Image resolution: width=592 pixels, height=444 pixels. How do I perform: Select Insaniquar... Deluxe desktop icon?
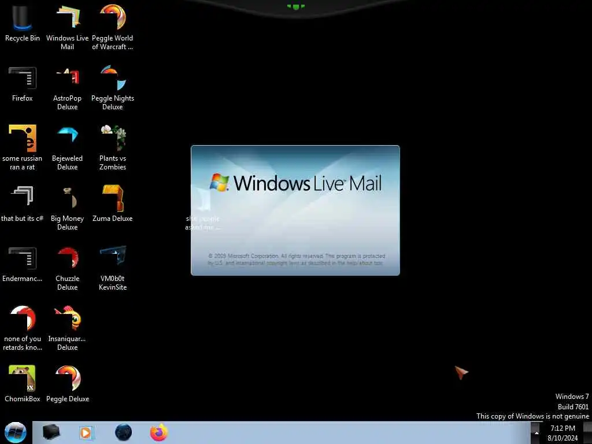(x=67, y=328)
